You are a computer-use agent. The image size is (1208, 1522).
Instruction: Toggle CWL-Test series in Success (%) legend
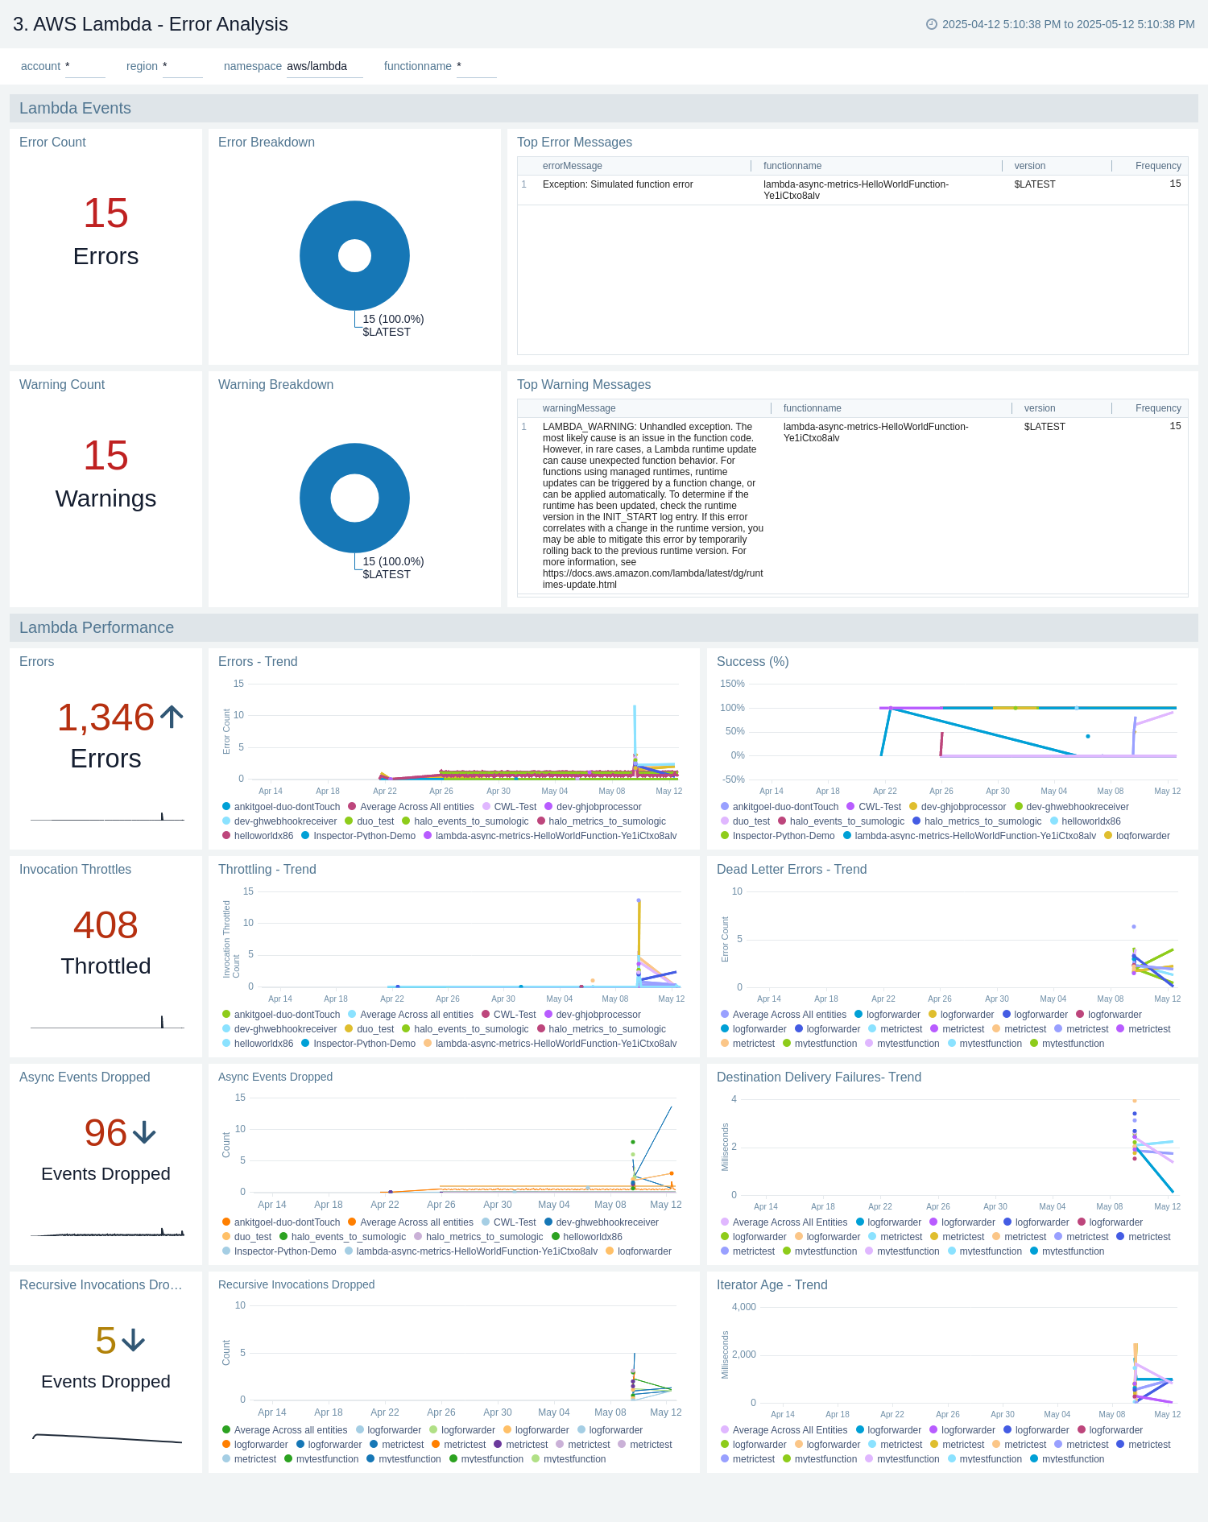[x=879, y=807]
